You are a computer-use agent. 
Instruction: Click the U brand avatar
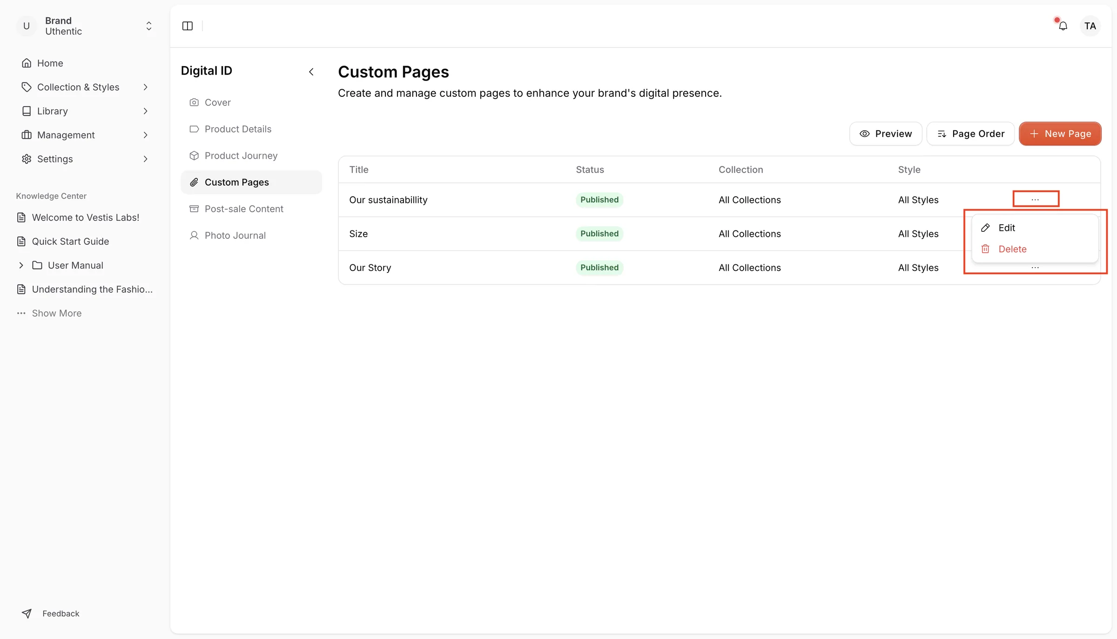click(x=27, y=26)
